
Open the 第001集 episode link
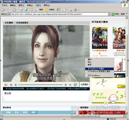[8, 93]
